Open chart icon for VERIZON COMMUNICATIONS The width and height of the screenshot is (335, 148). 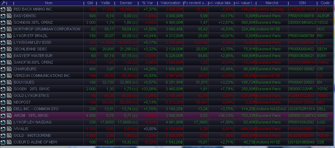[x=3, y=76]
